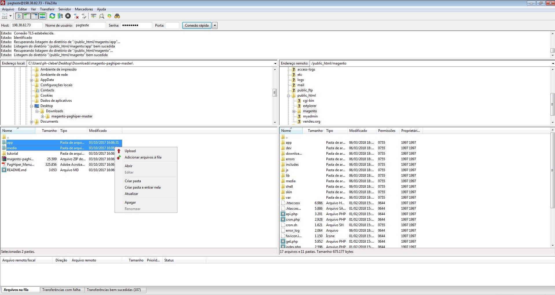The height and width of the screenshot is (295, 555).
Task: Open the quick connect history dropdown
Action: point(215,25)
